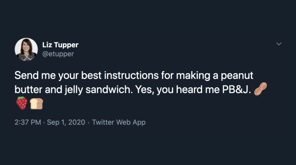Click the strawberry emoji
The image size is (296, 165).
[22, 103]
